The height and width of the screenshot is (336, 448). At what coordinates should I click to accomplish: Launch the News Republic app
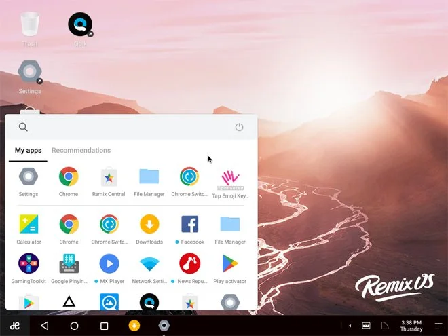tap(189, 269)
